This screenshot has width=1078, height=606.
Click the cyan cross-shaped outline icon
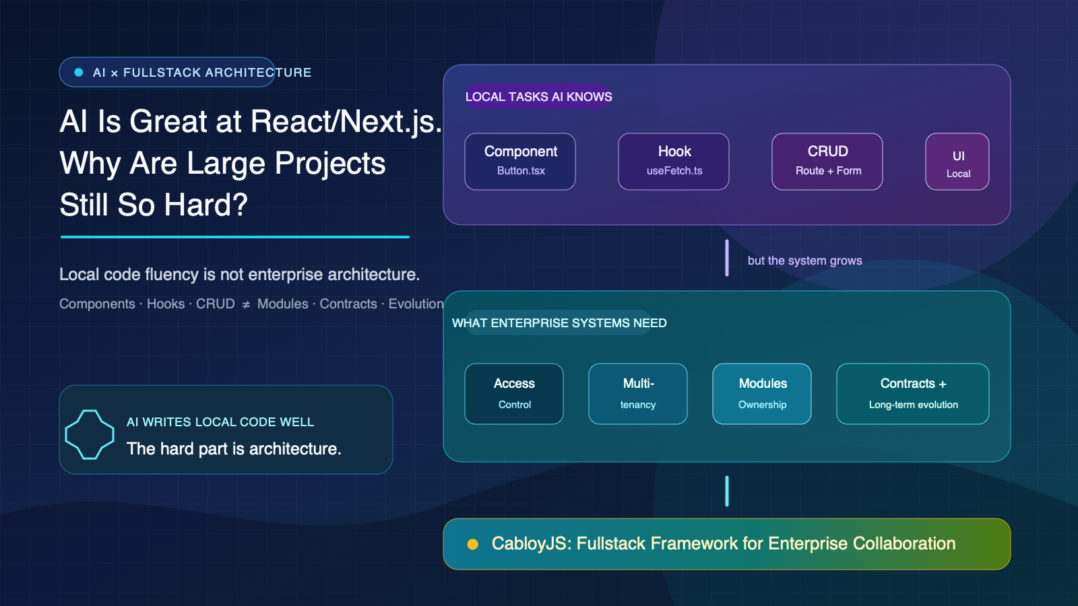90,435
